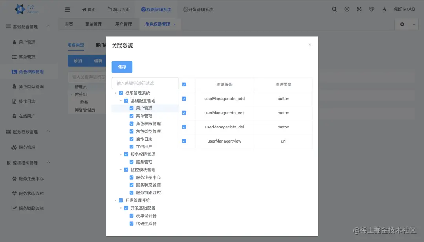Switch to the 开发管理系统 top menu
Image resolution: width=424 pixels, height=242 pixels.
[198, 9]
